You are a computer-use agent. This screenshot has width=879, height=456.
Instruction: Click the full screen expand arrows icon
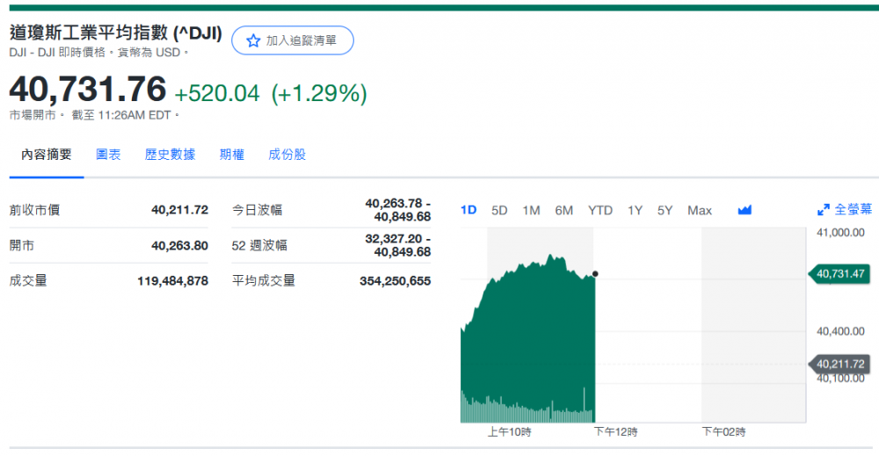(x=824, y=210)
